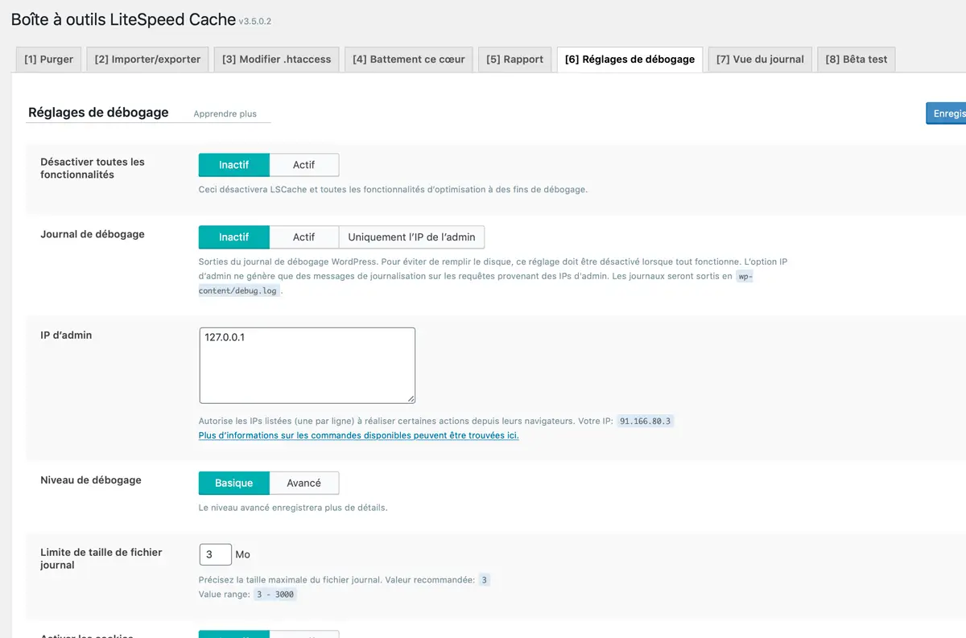Click the Limite de taille de fichier journal label

click(101, 559)
